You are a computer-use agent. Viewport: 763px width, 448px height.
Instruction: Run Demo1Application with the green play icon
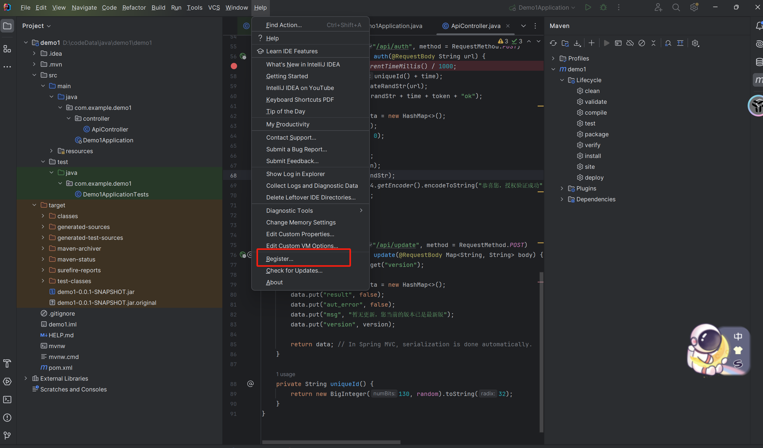point(588,8)
